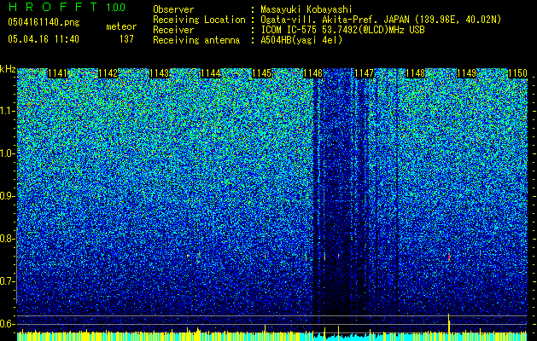Image resolution: width=537 pixels, height=341 pixels.
Task: Select observer name Masayuki Kobayashi
Action: [306, 9]
